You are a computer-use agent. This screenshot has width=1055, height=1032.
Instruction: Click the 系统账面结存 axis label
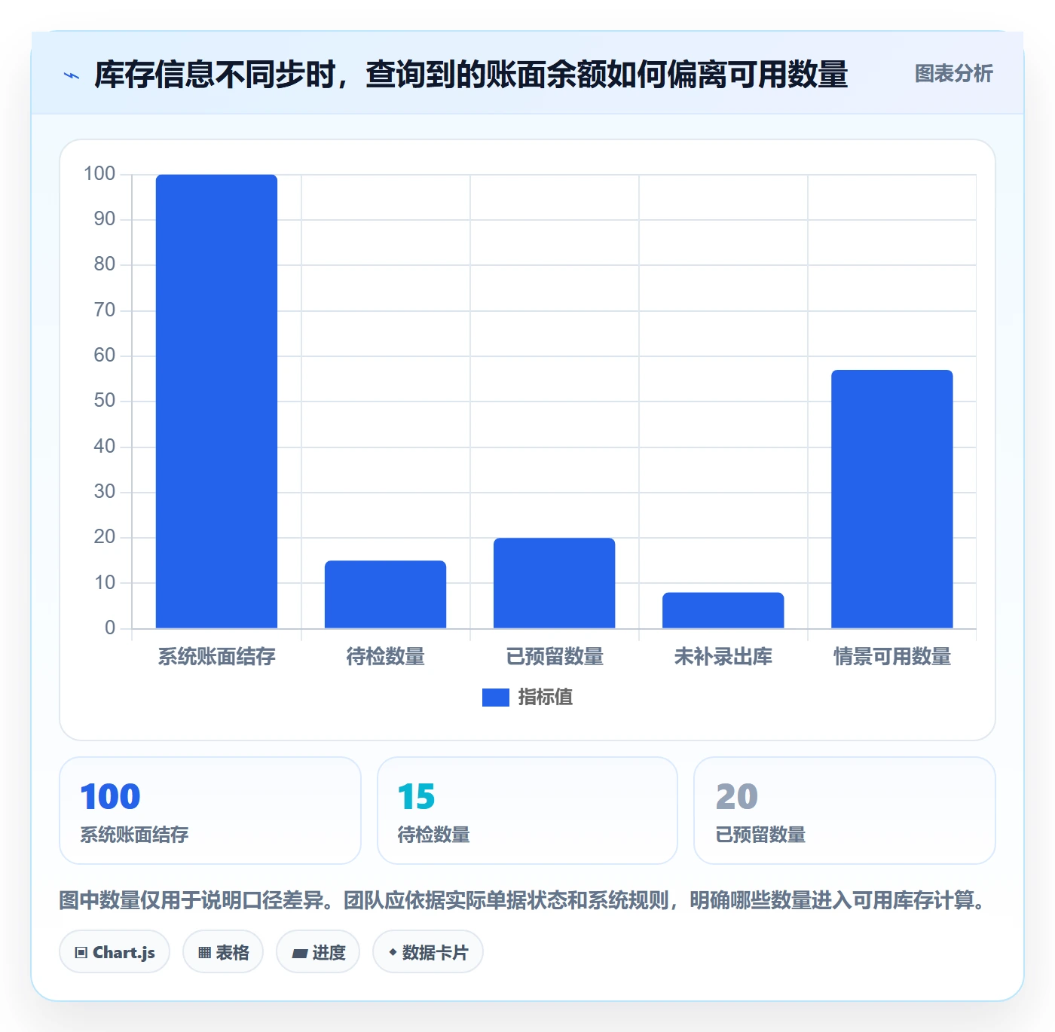(x=216, y=657)
